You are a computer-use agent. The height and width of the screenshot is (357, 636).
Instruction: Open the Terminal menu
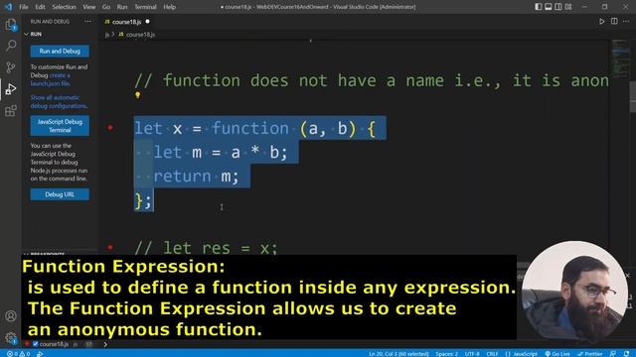click(x=145, y=7)
